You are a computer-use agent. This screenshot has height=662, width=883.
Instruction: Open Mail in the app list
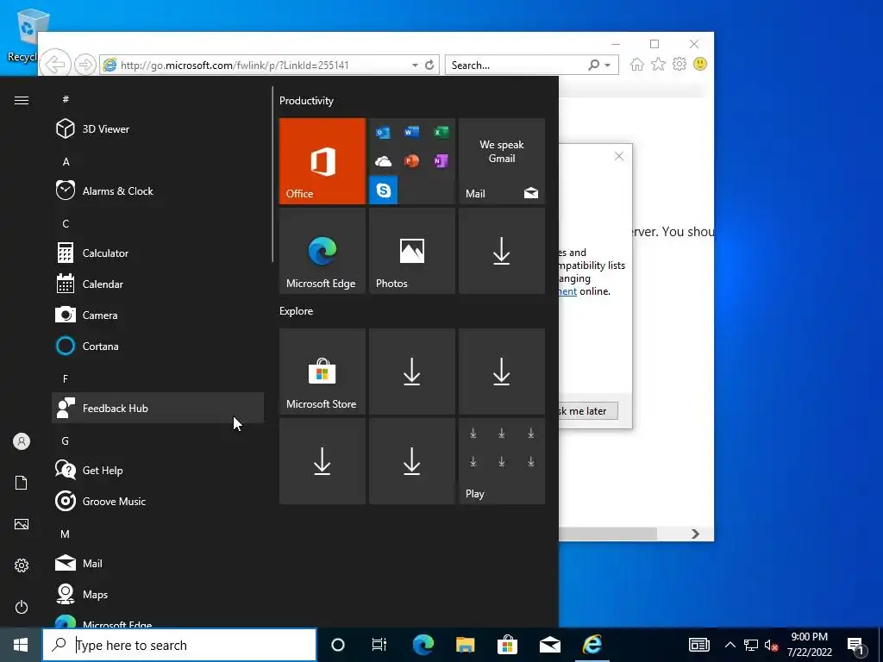click(158, 562)
